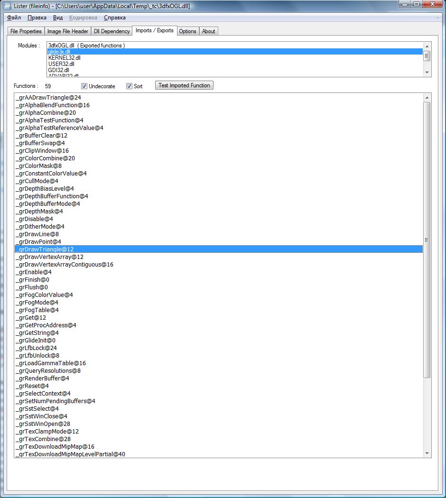This screenshot has height=498, width=446.
Task: Click Test Imported Function button
Action: (184, 85)
